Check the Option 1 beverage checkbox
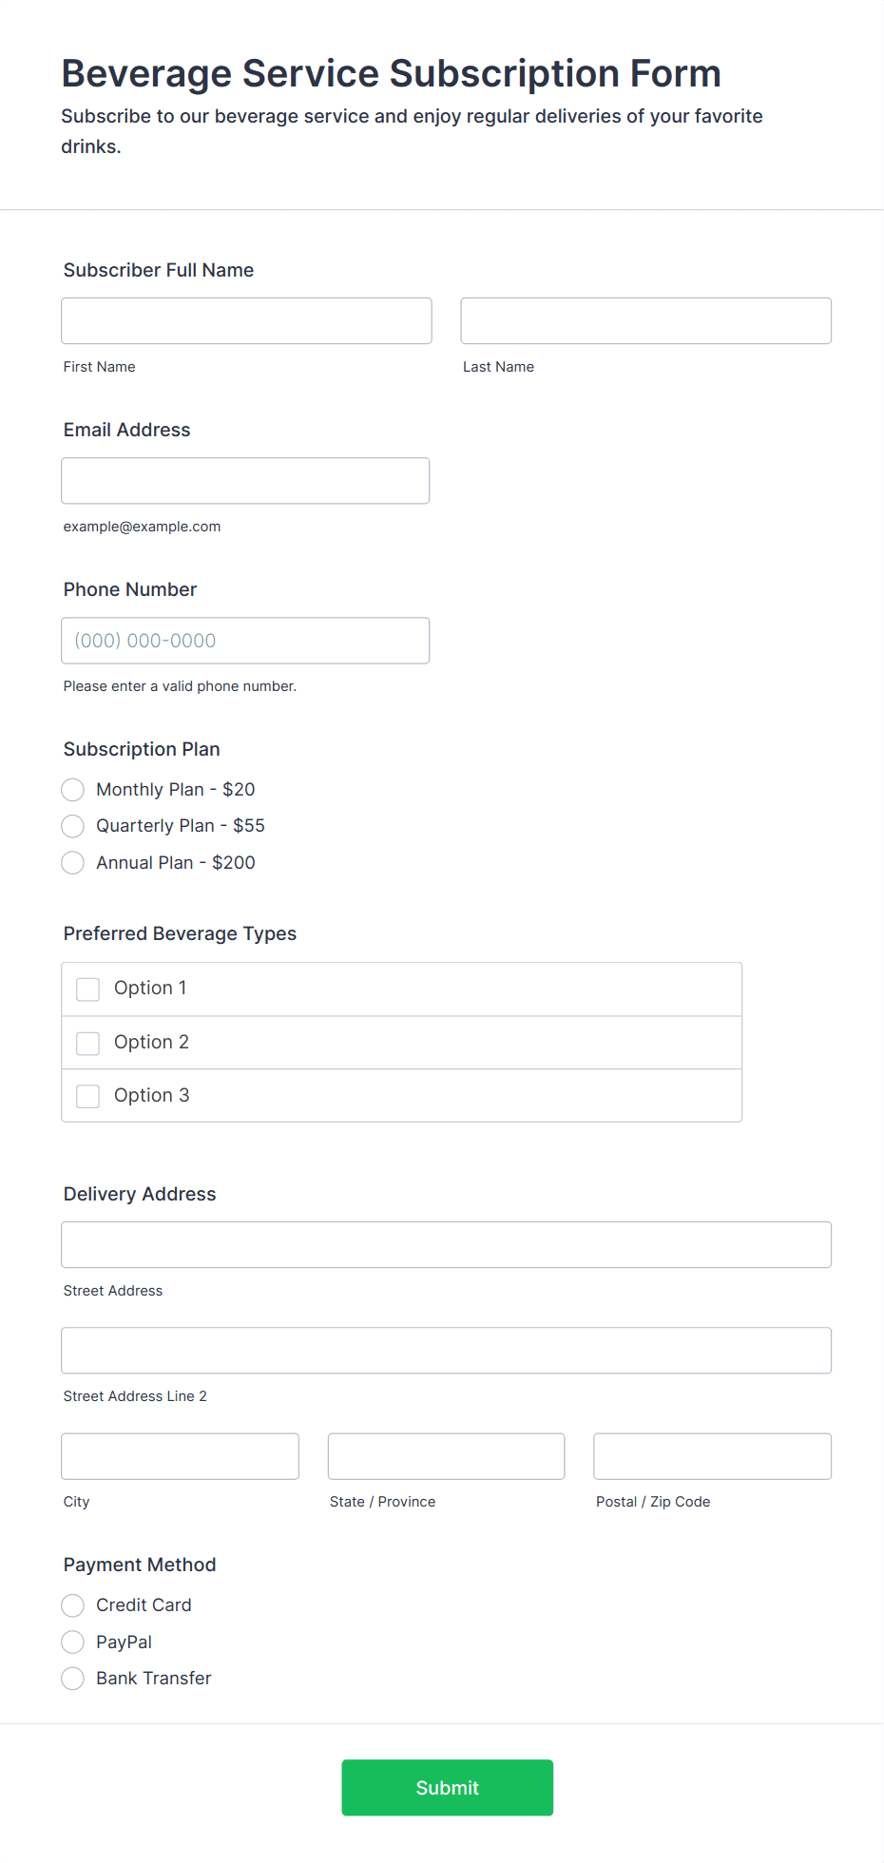Screen dimensions: 884x1863 click(88, 989)
